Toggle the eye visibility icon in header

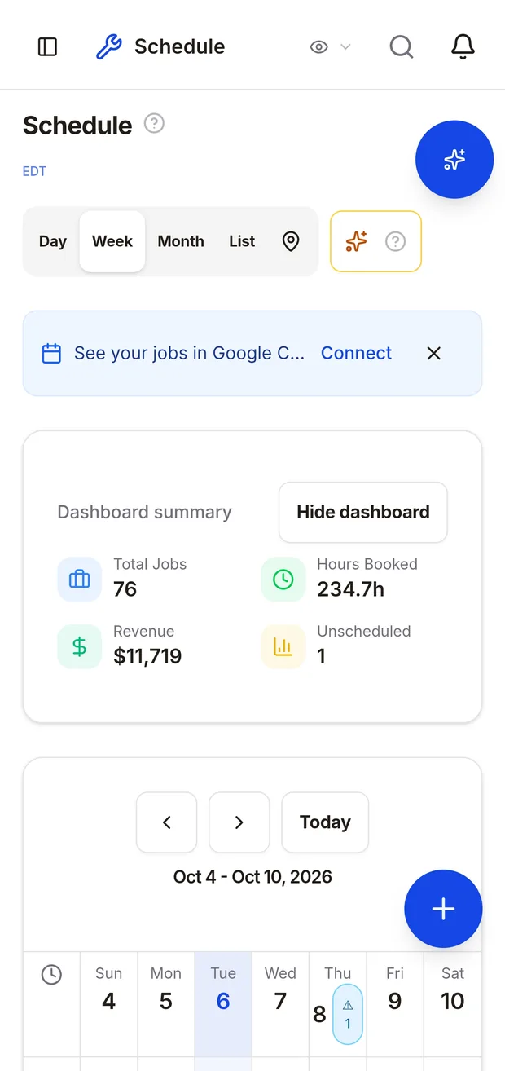pos(319,47)
